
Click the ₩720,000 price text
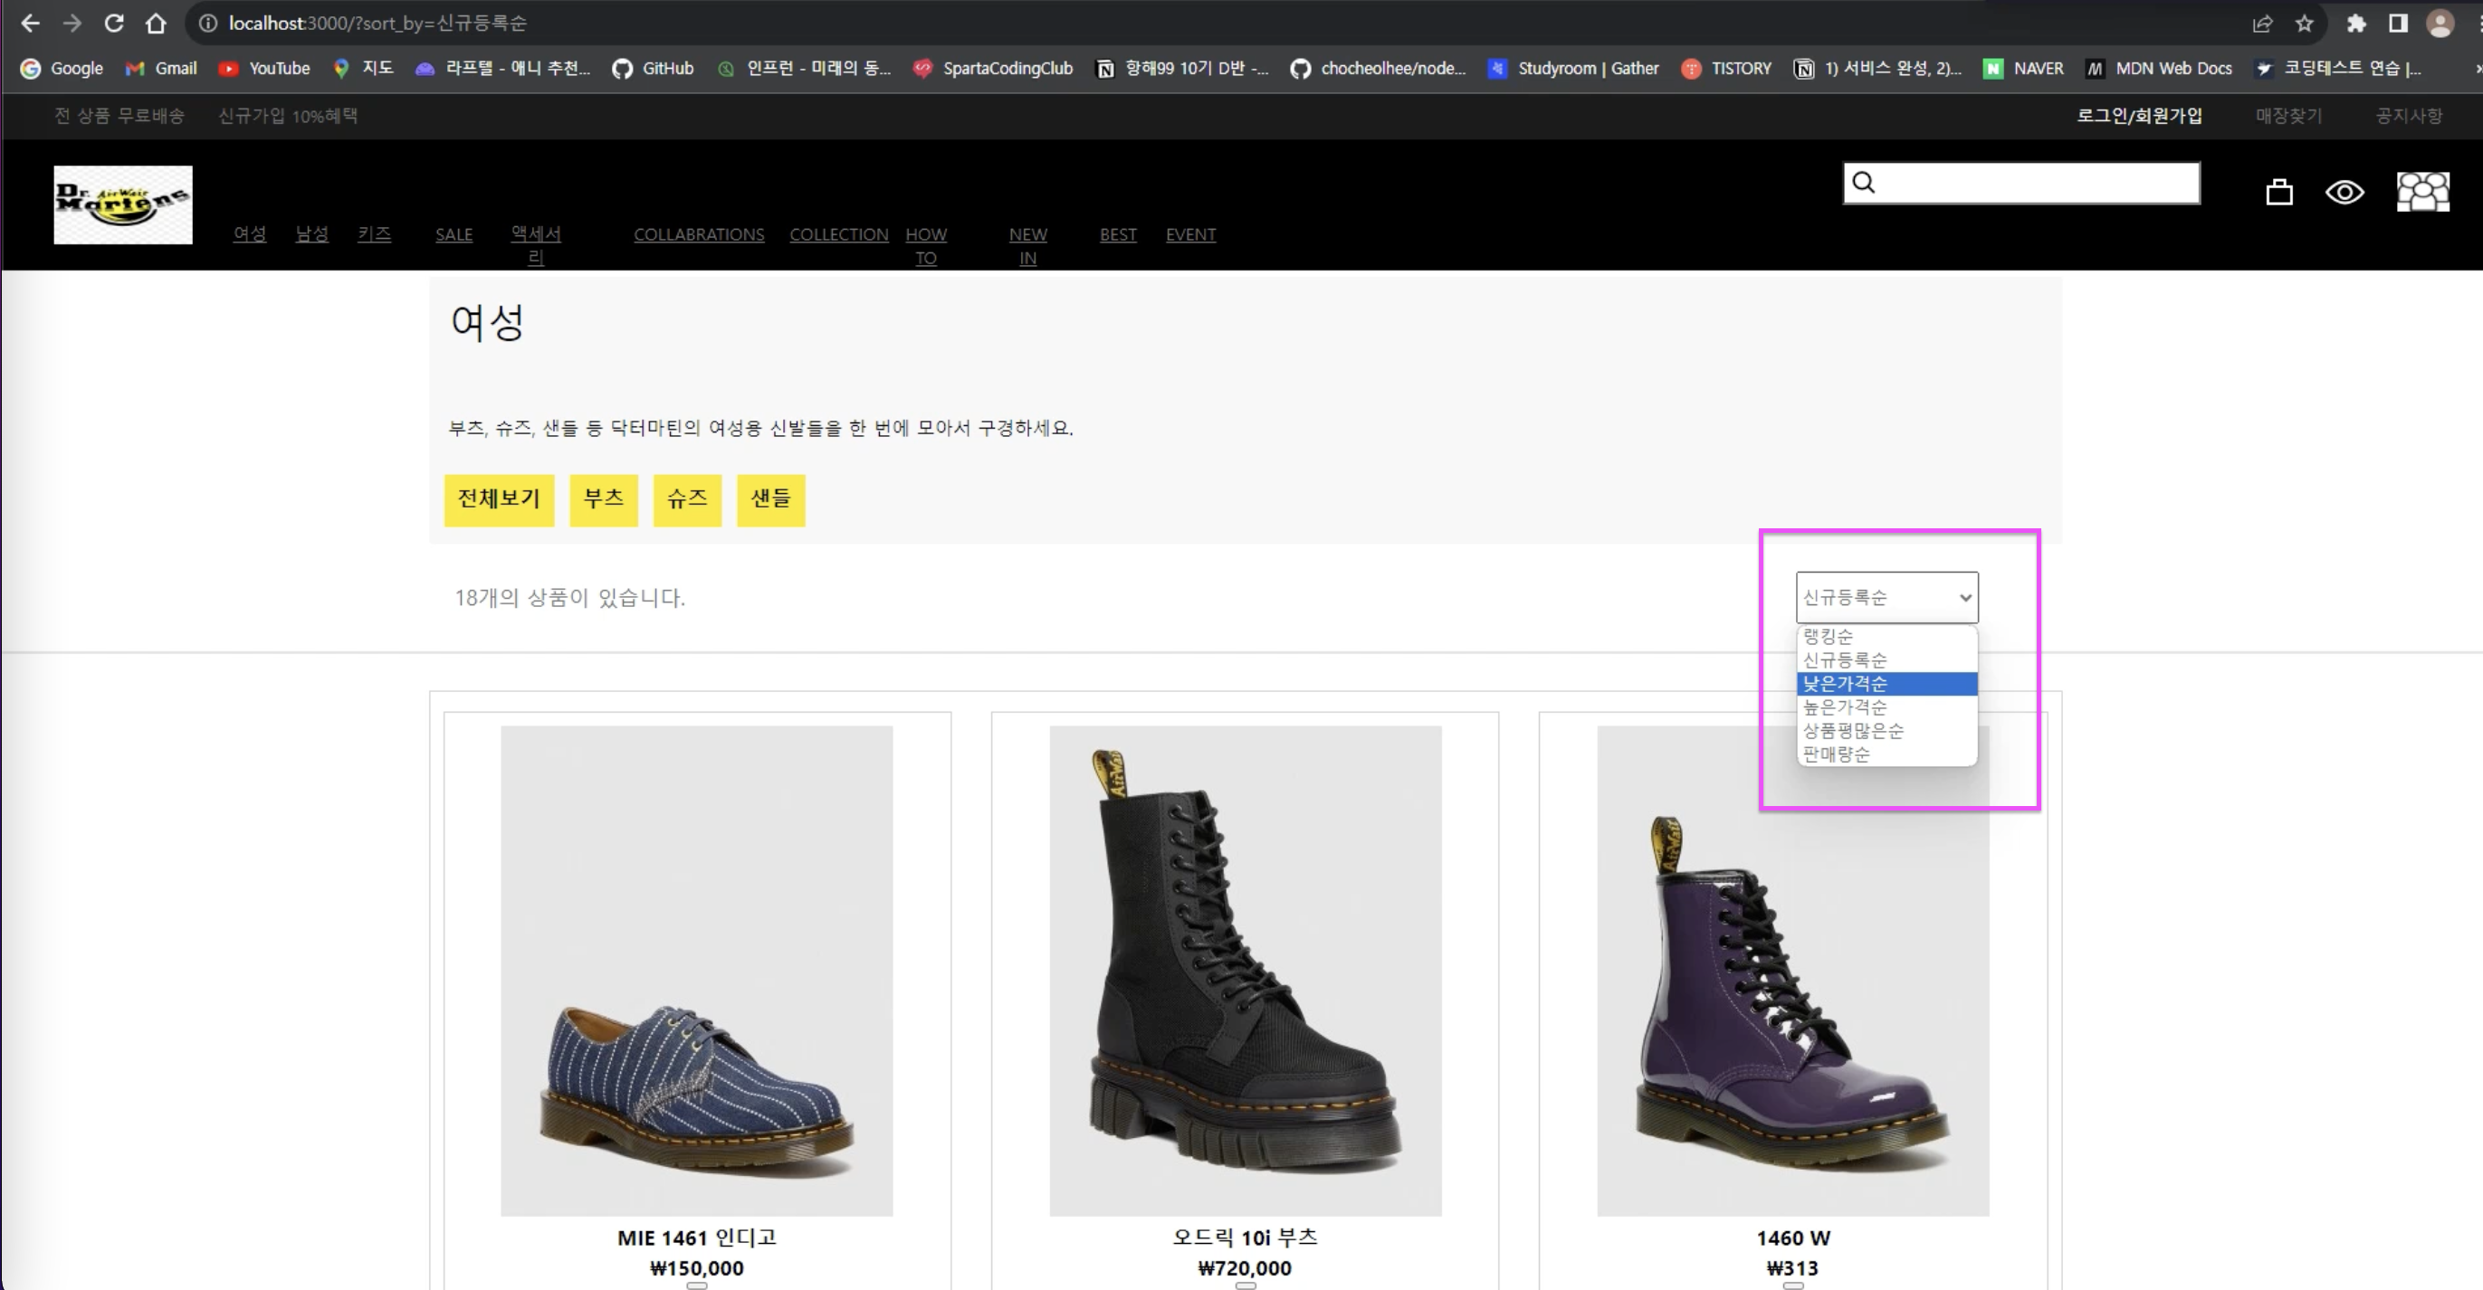point(1245,1269)
